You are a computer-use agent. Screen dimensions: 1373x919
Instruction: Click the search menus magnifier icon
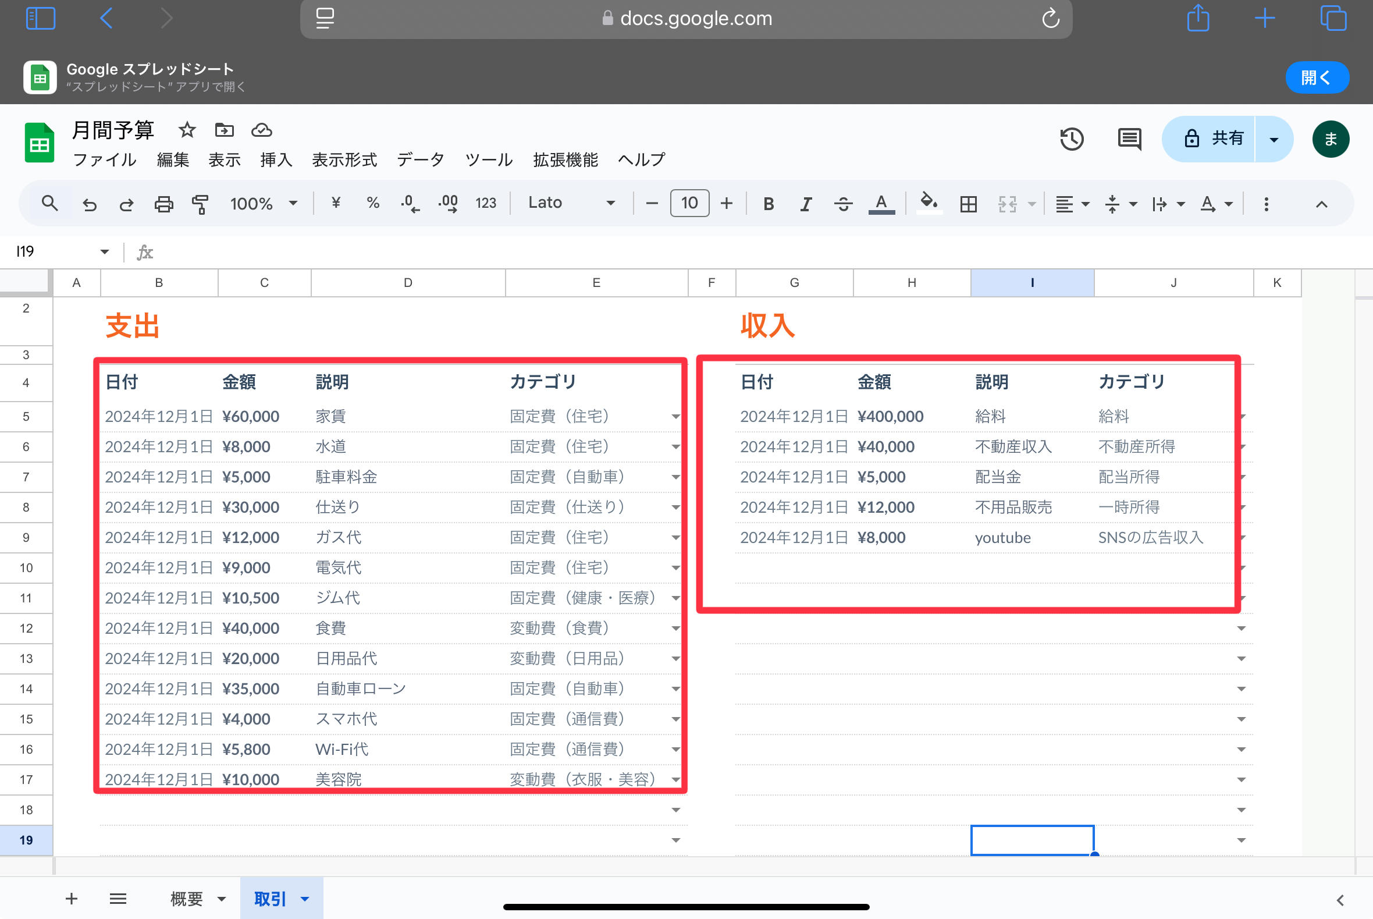point(50,203)
